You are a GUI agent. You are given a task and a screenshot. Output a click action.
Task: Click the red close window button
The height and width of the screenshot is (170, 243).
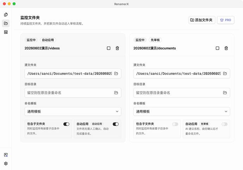[4, 4]
